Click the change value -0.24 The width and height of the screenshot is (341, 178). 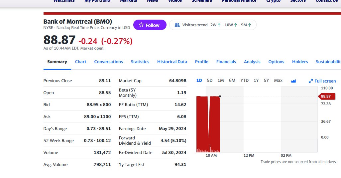click(88, 41)
